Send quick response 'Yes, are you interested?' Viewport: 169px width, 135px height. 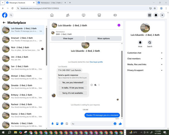(73, 83)
